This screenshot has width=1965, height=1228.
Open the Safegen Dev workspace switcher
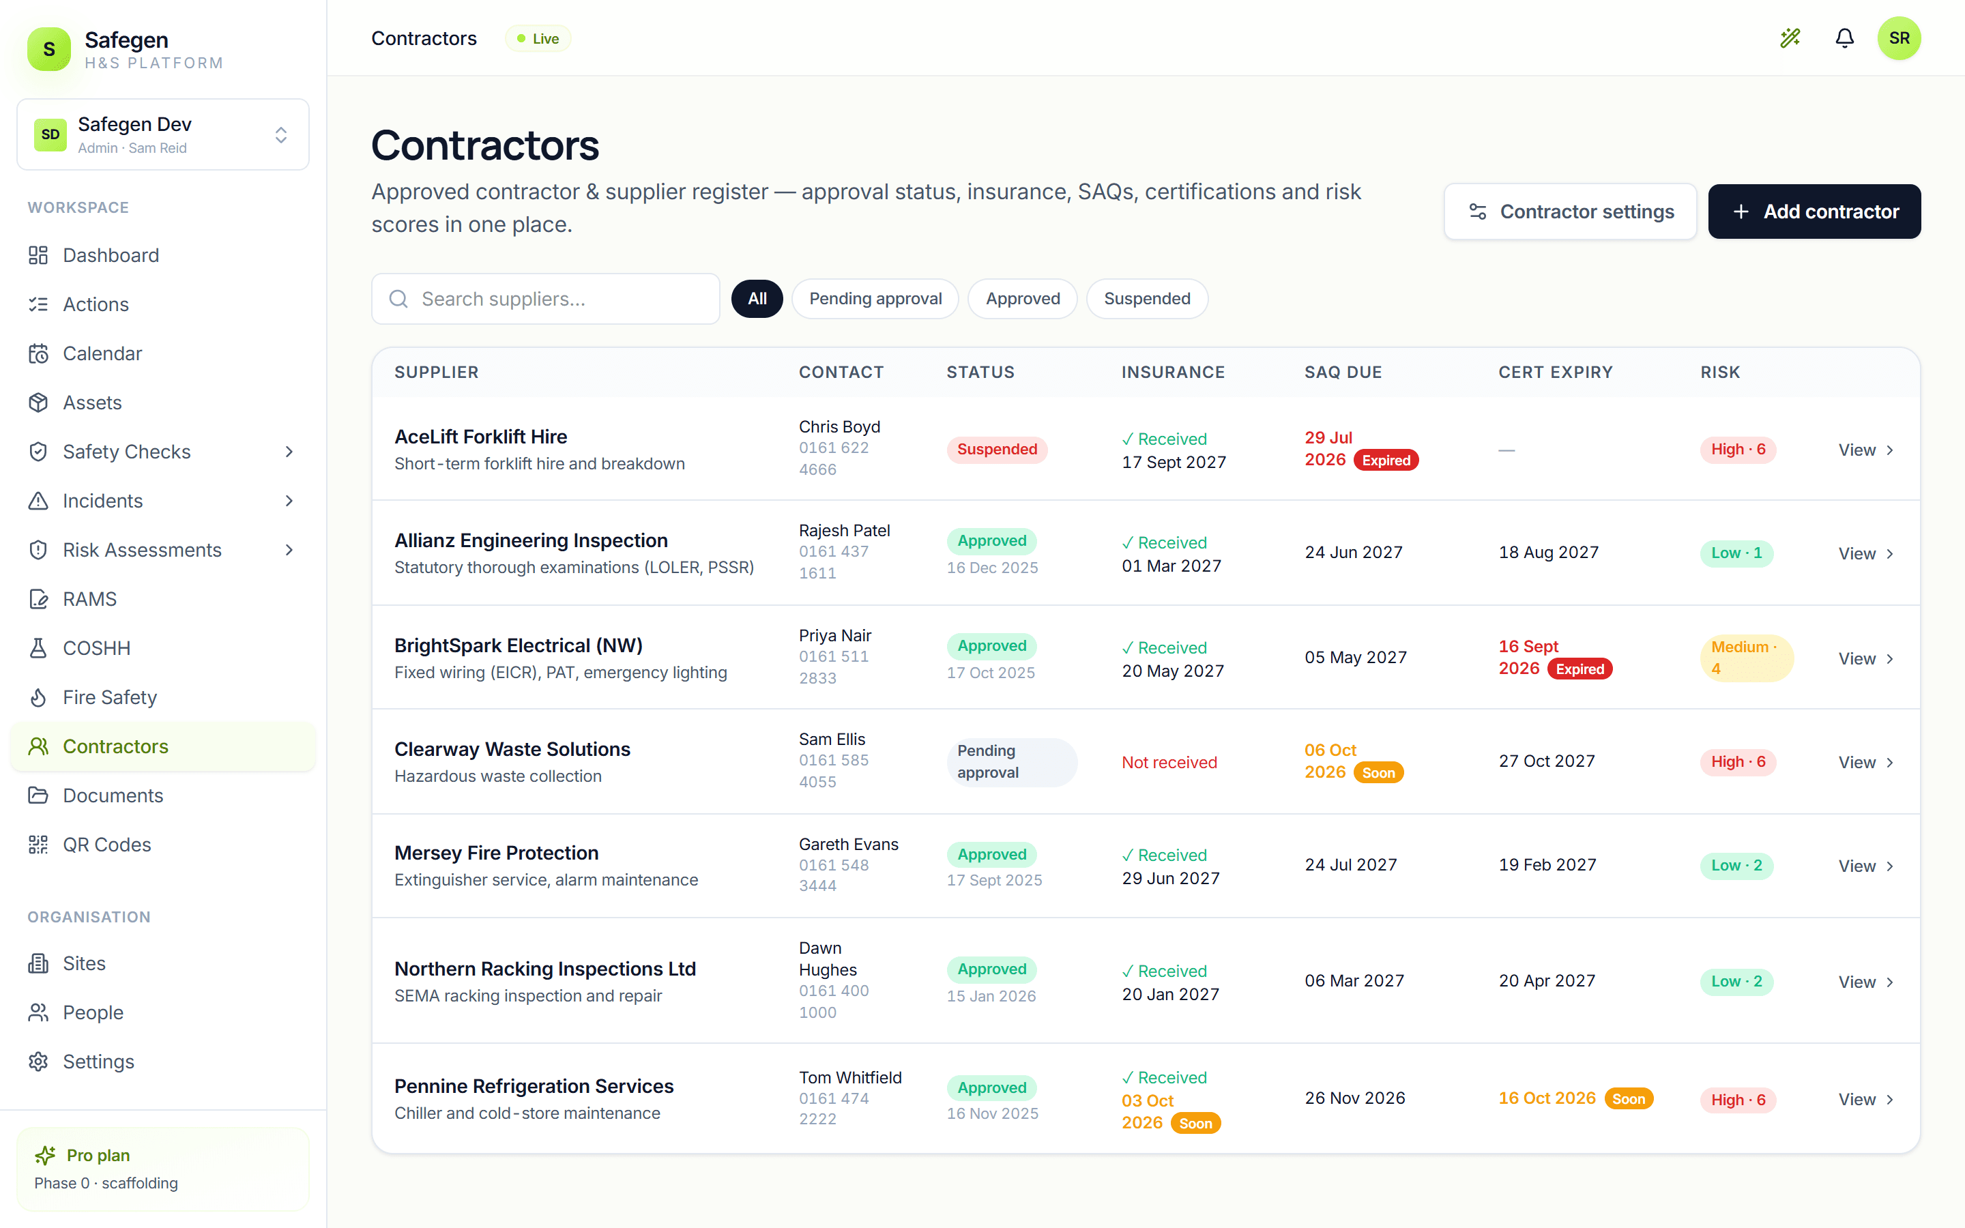pyautogui.click(x=163, y=135)
